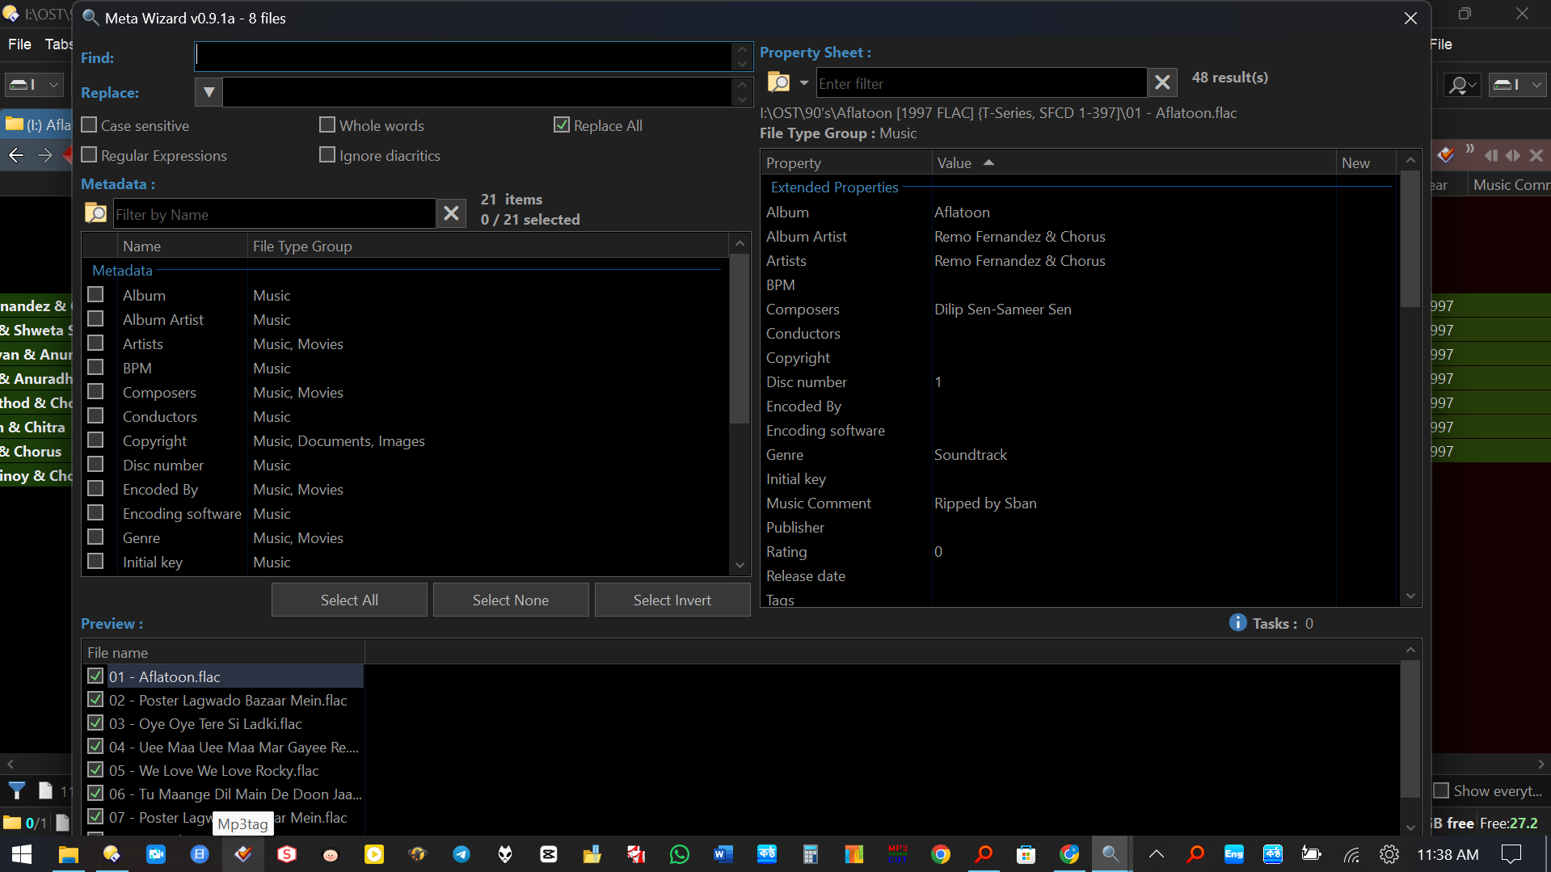
Task: Open Telegram from the taskbar
Action: pos(462,854)
